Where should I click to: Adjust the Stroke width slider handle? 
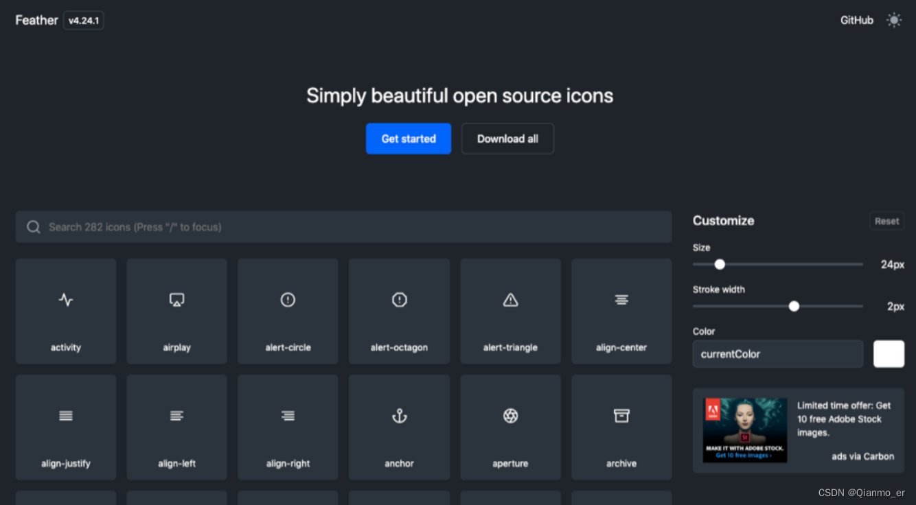(794, 306)
